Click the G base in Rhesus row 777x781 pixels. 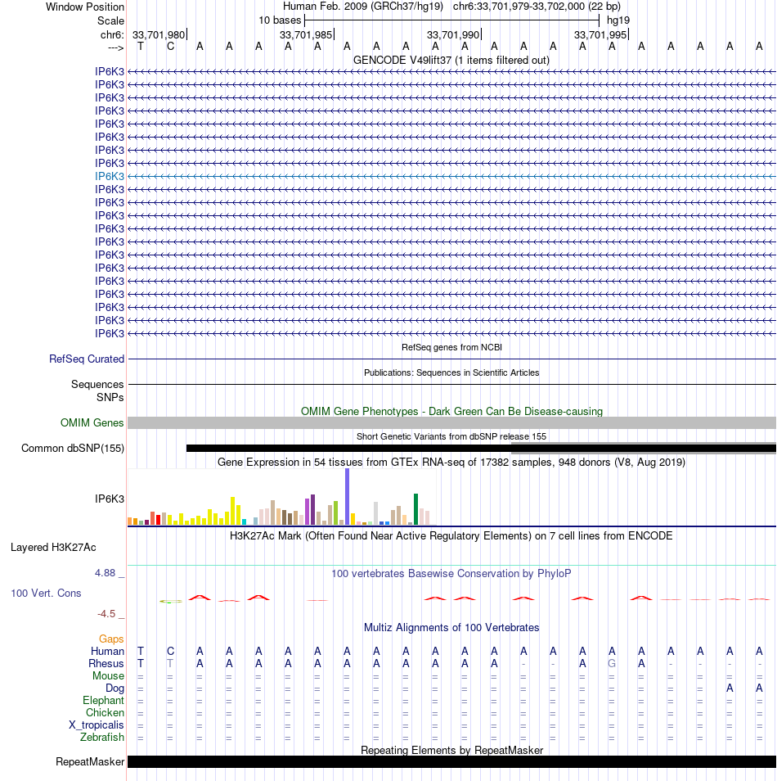tap(612, 663)
